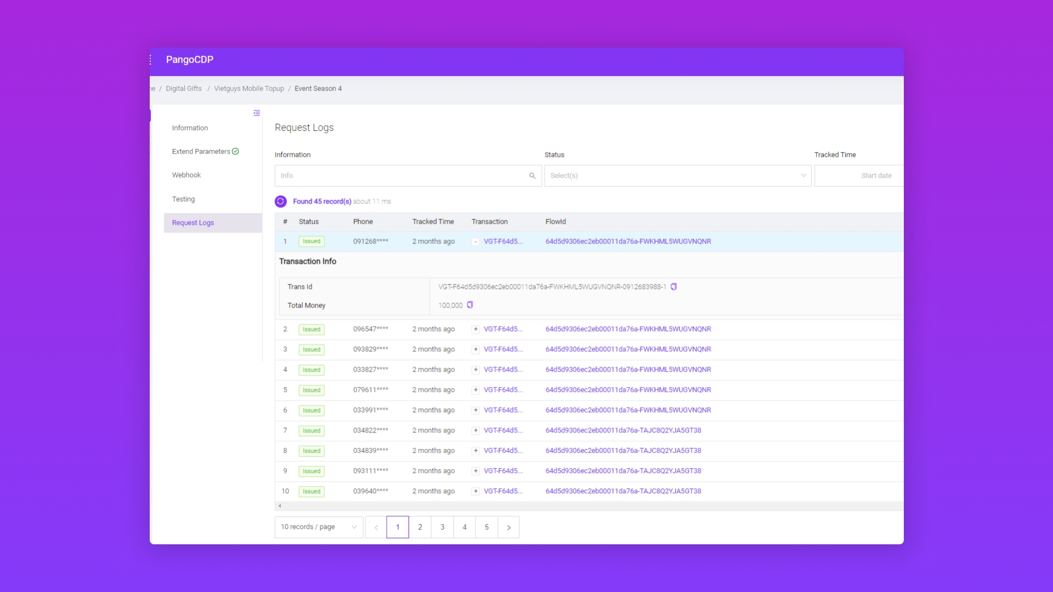The image size is (1053, 592).
Task: Expand transaction details for row 2
Action: click(x=475, y=329)
